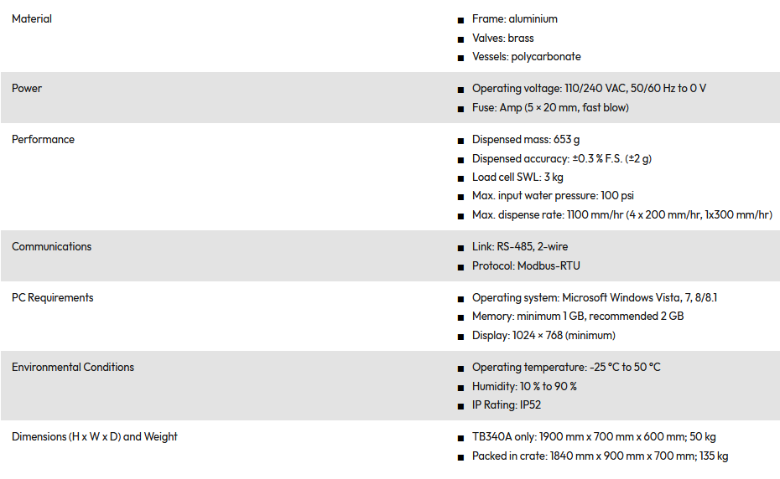Screen dimensions: 780x479
Task: Select the Power row label
Action: tap(27, 89)
